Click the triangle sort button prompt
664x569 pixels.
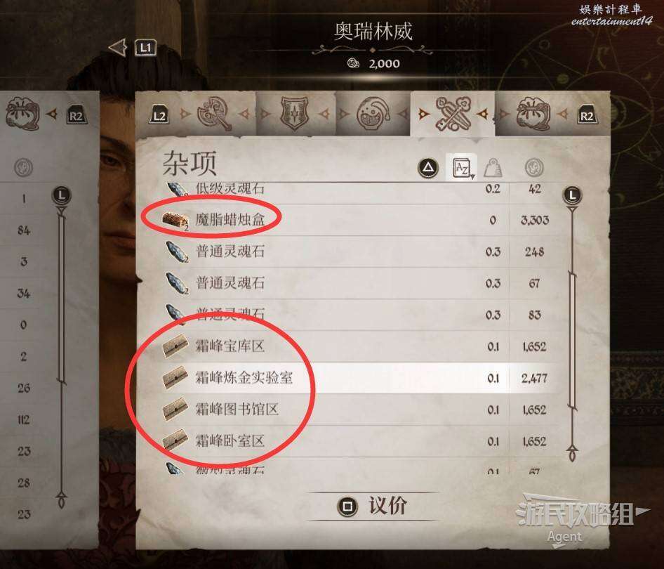429,168
